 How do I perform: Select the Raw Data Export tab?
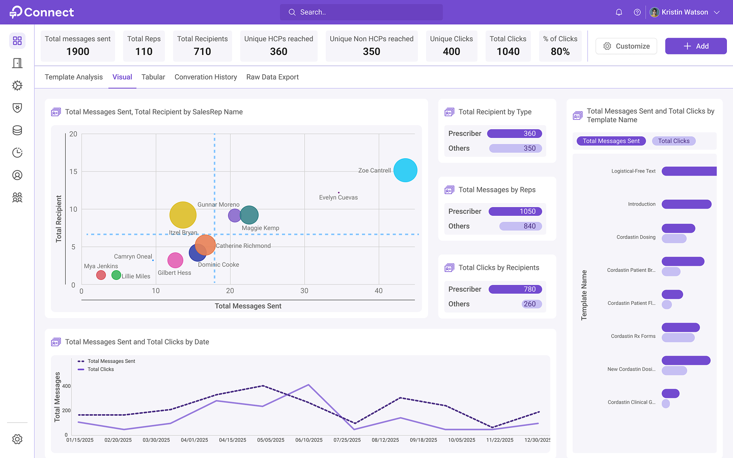tap(272, 77)
